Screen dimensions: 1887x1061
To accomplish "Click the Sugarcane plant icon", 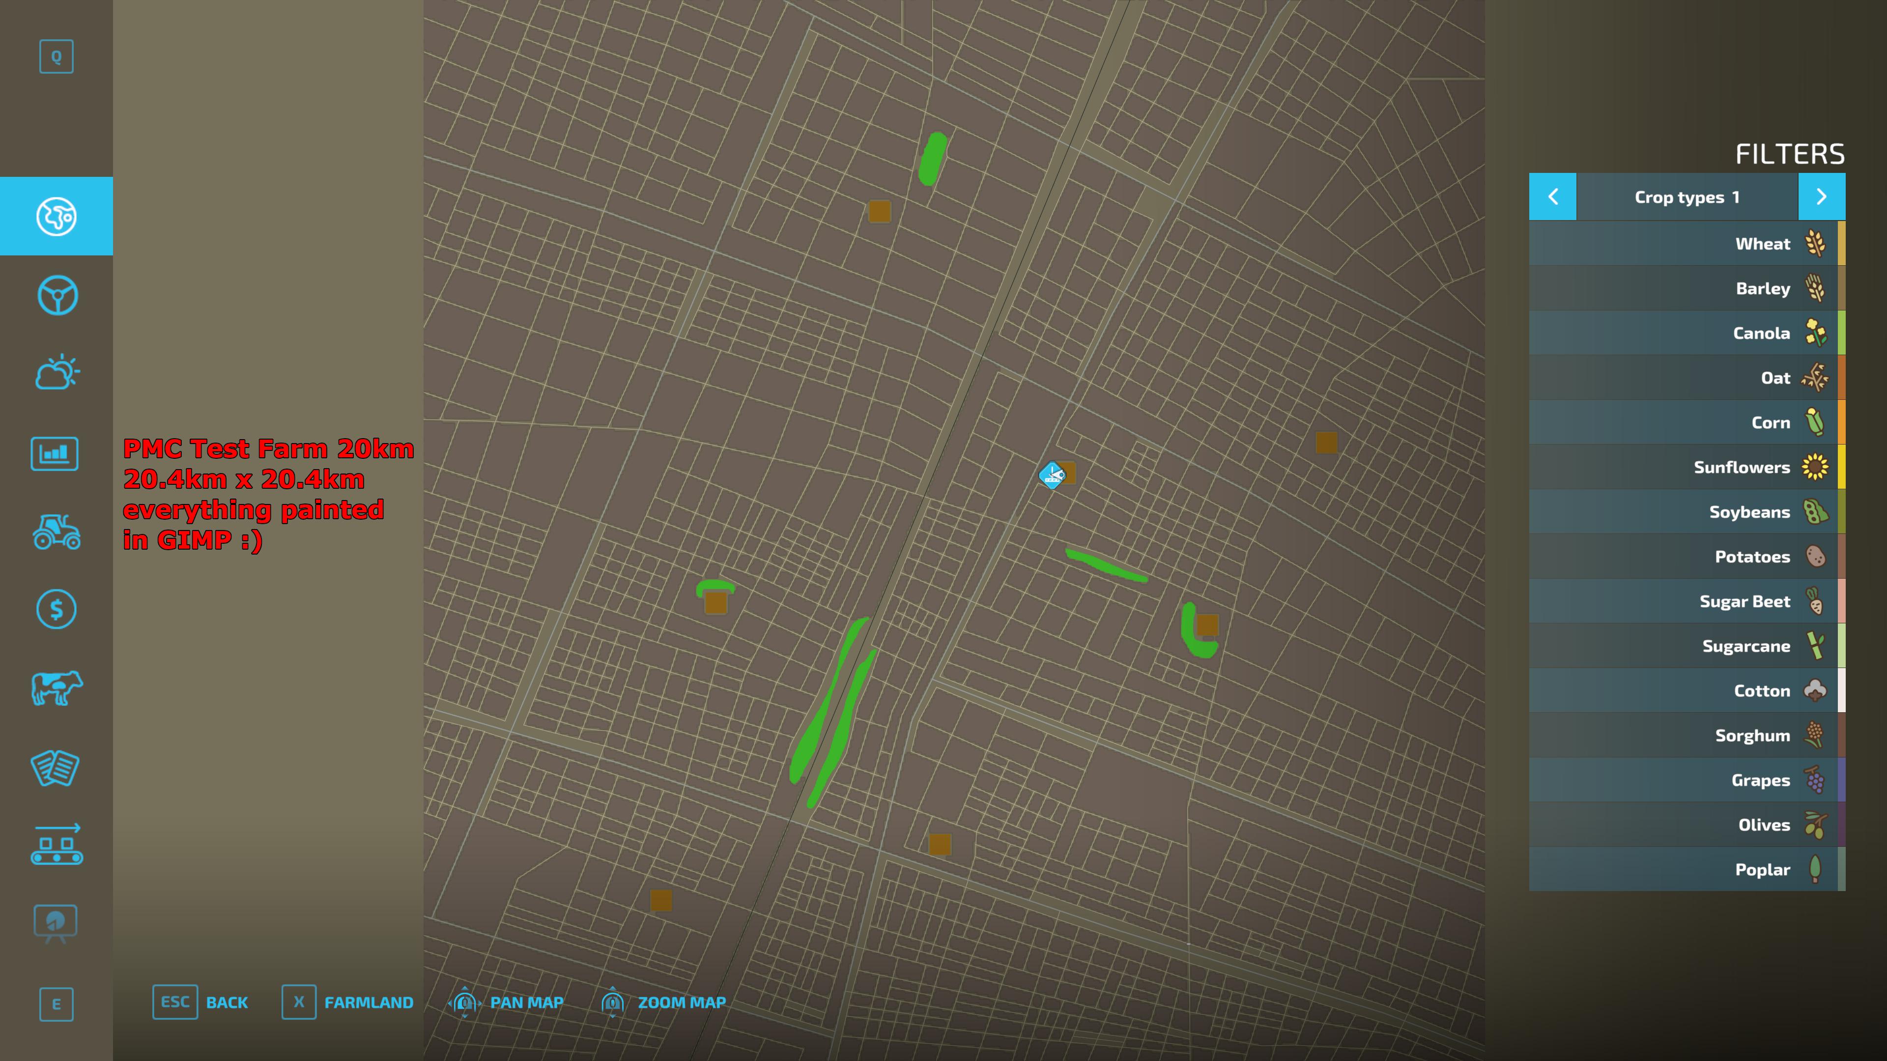I will point(1815,646).
